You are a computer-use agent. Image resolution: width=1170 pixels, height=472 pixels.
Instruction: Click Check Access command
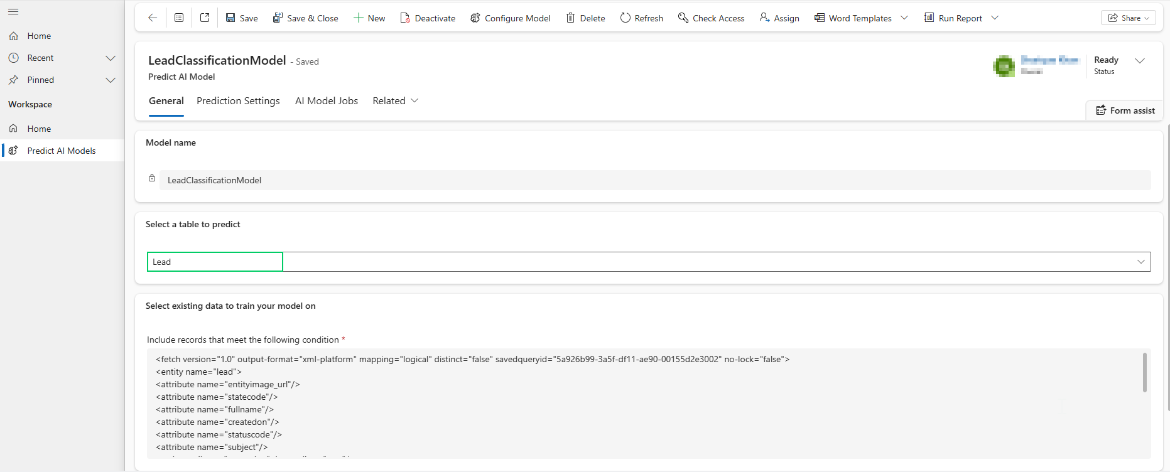click(711, 18)
